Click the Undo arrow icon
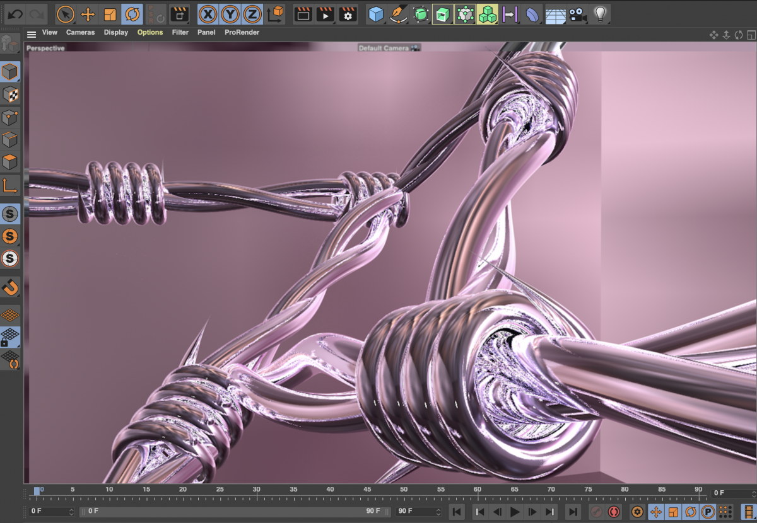757x523 pixels. pyautogui.click(x=15, y=14)
